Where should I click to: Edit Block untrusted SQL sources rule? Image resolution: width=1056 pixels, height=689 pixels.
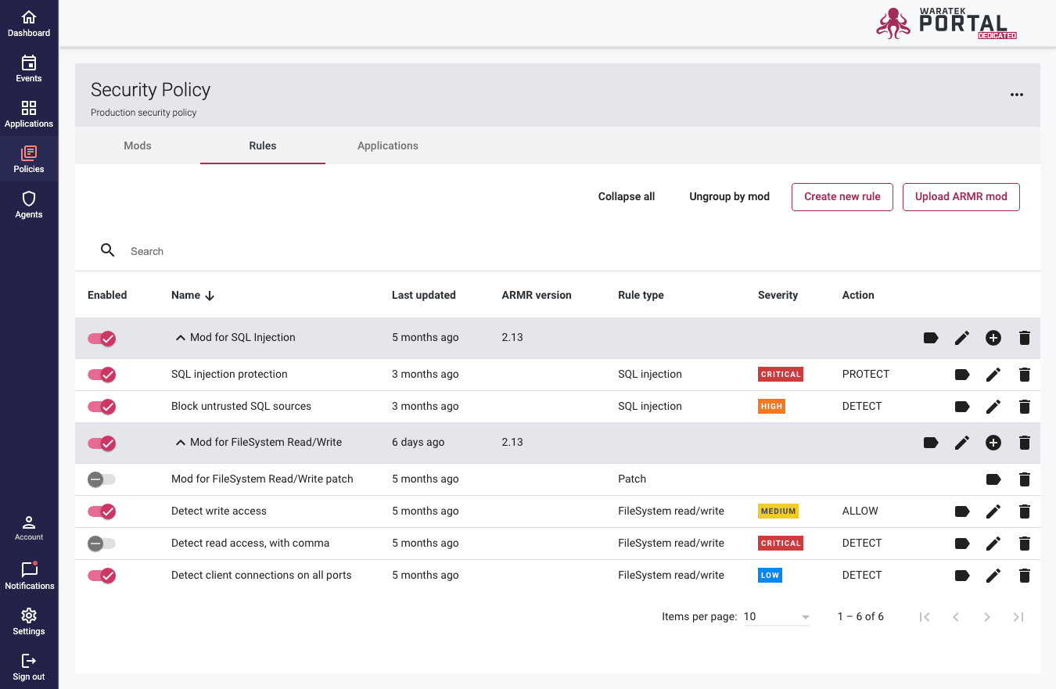[993, 407]
